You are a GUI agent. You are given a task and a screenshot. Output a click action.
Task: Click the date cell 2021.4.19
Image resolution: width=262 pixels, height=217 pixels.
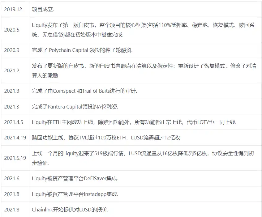pos(15,138)
